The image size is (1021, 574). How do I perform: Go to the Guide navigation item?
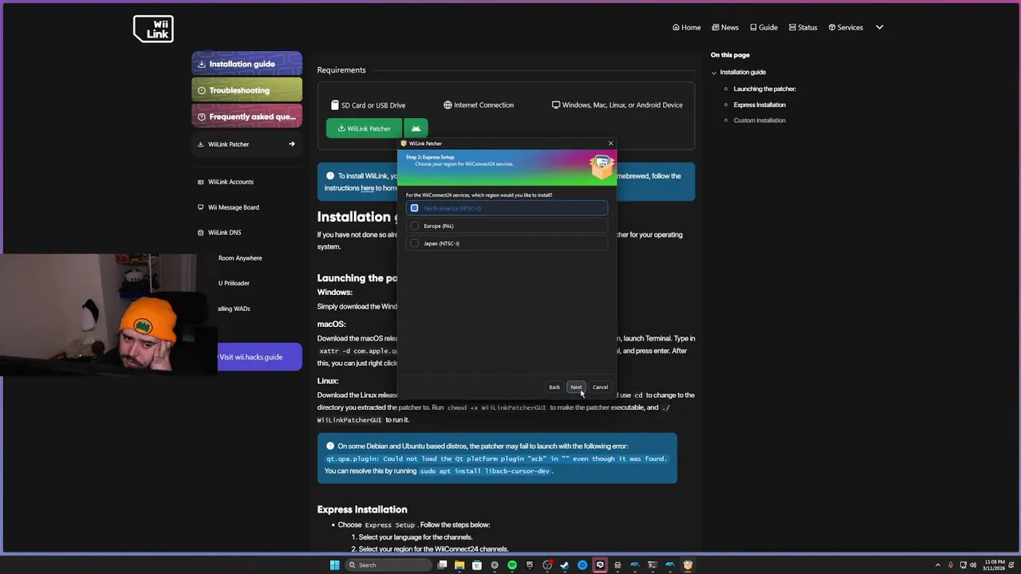(x=763, y=27)
